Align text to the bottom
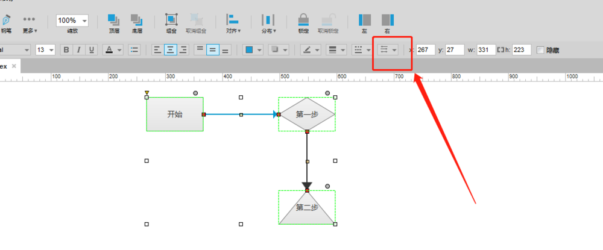603x250 pixels. click(x=226, y=50)
